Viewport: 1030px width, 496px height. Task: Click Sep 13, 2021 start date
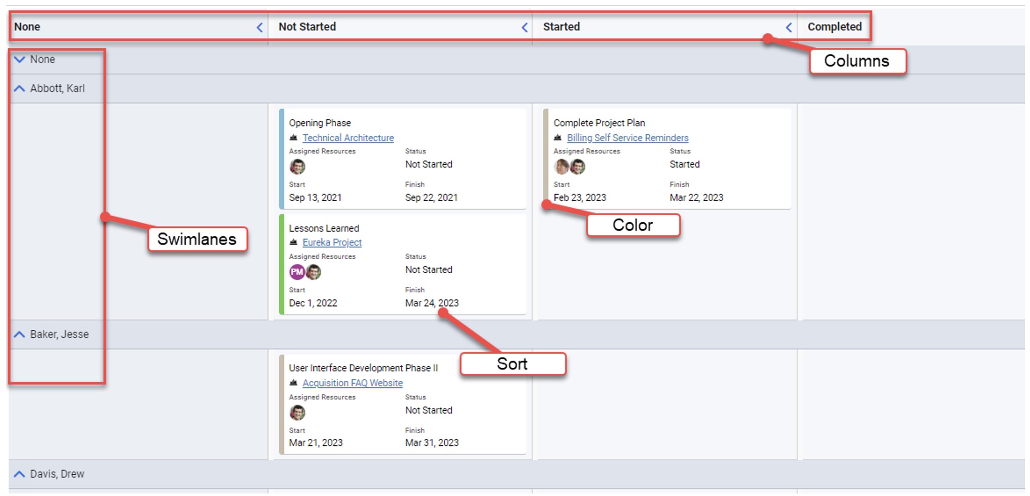point(315,197)
